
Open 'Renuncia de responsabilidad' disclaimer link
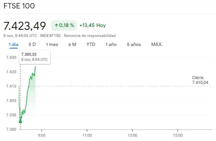tap(90, 36)
